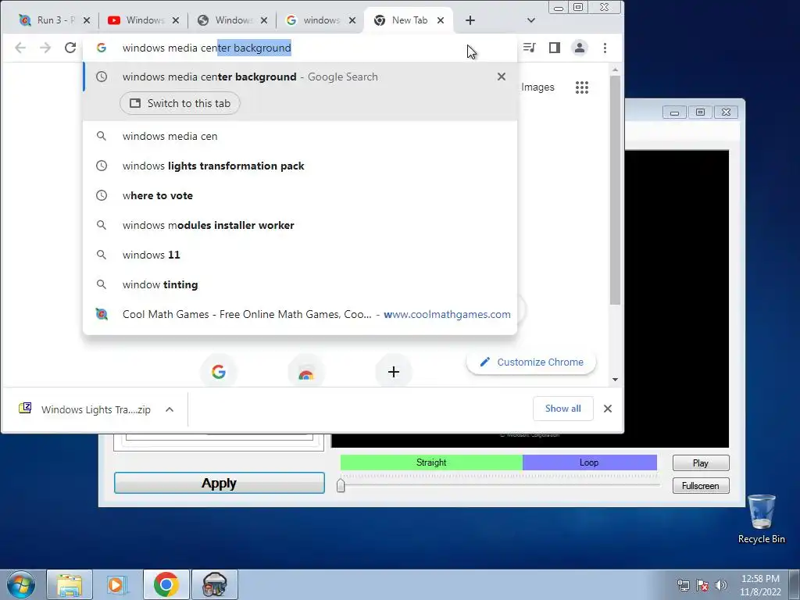Click the address bar text field
800x600 pixels.
(x=301, y=48)
